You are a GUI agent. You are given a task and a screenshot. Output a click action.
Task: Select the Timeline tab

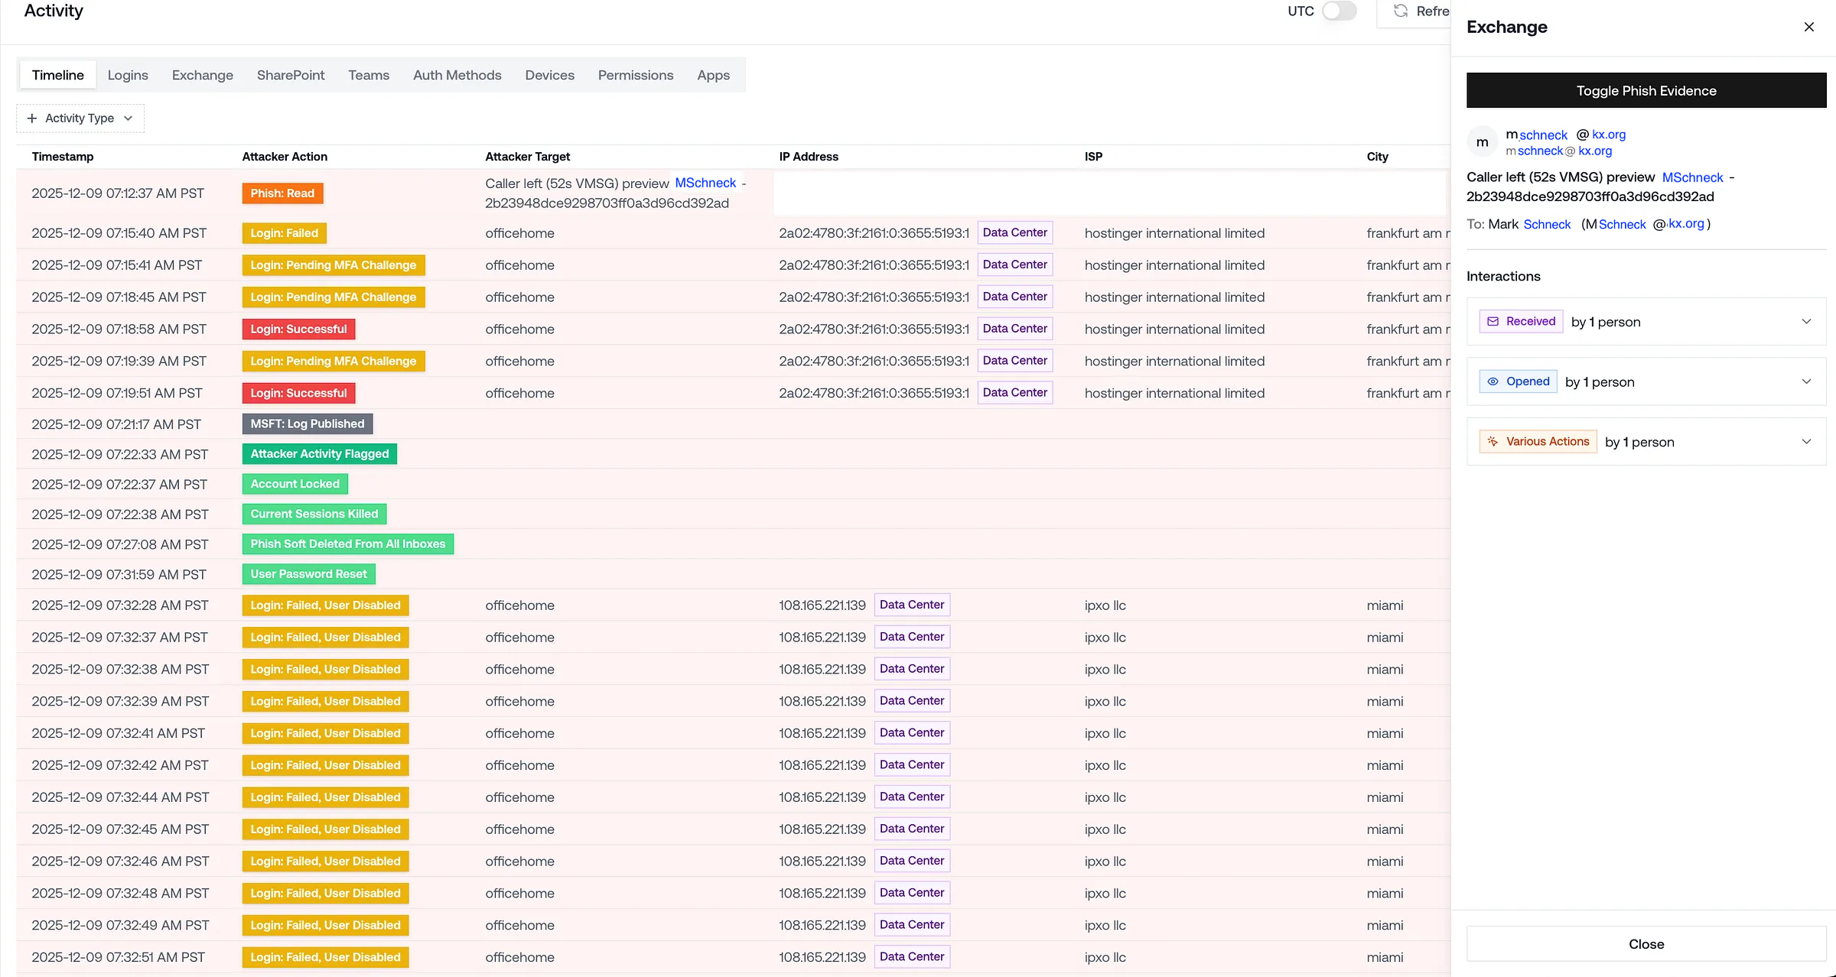58,75
